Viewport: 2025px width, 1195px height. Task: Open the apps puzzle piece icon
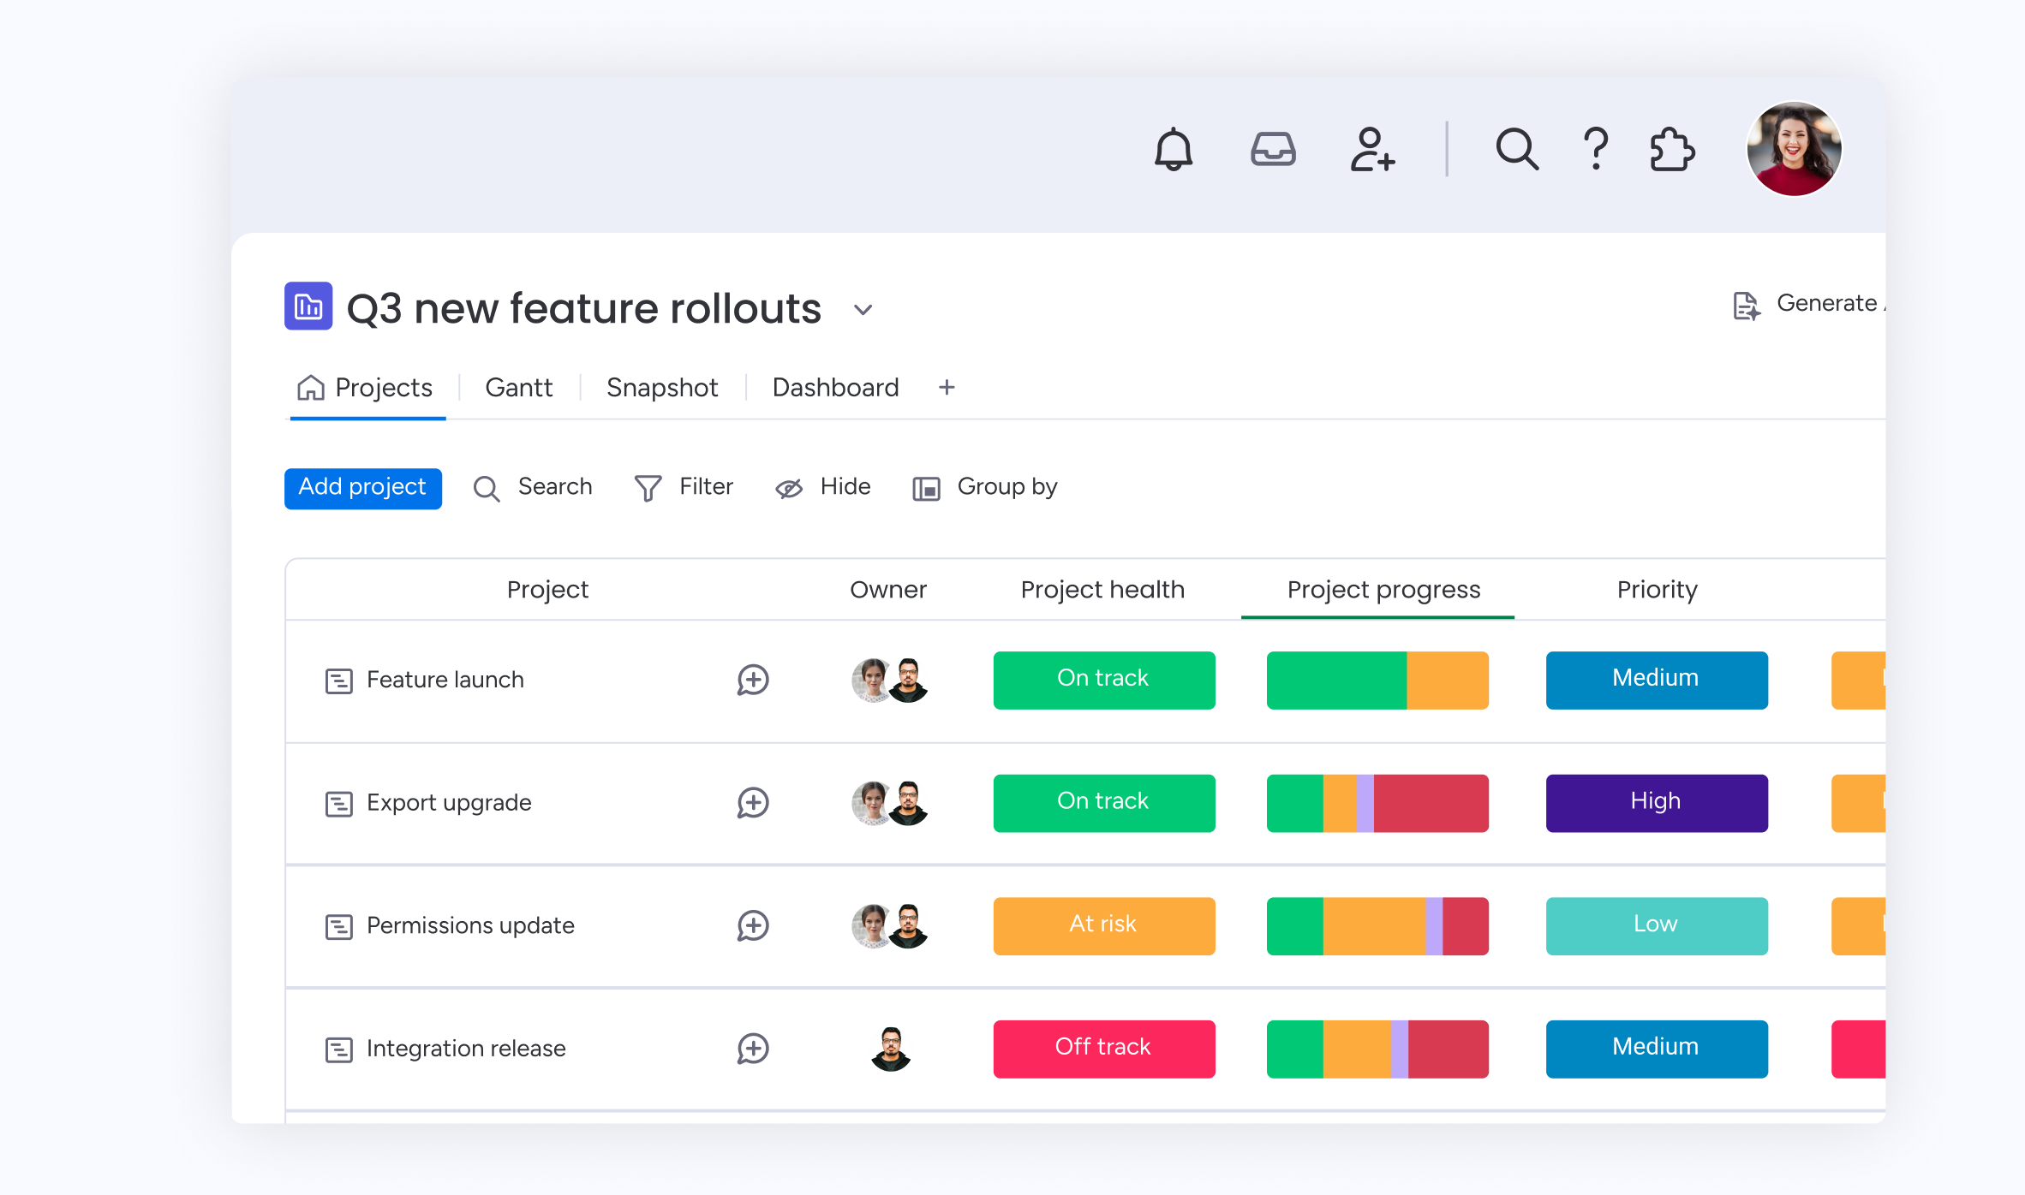click(1671, 150)
